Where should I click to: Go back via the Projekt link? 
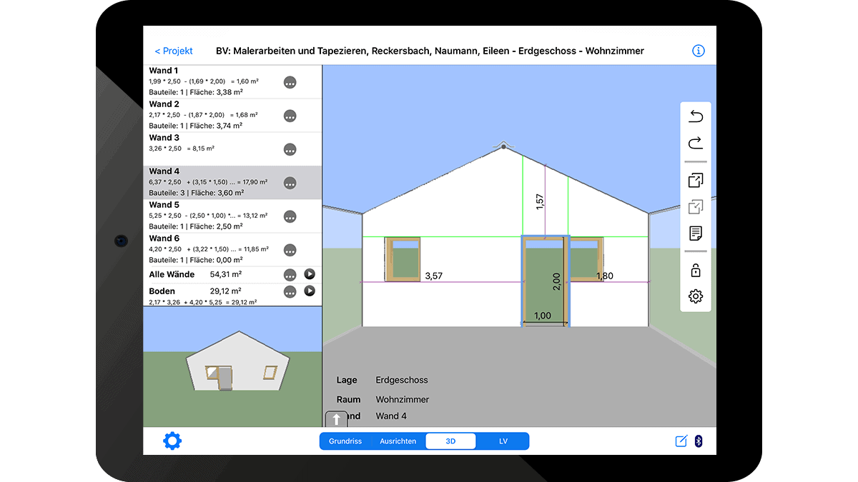tap(174, 51)
